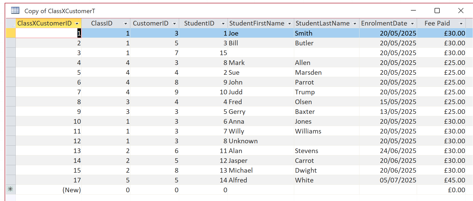This screenshot has width=473, height=201.
Task: Open the Fee Paid column dropdown arrow
Action: (x=461, y=24)
